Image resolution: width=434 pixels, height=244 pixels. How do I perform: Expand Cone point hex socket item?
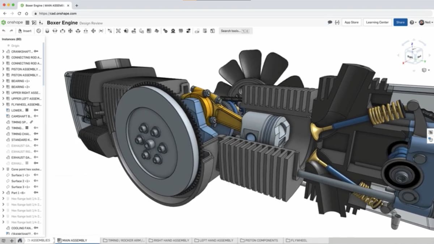point(3,169)
